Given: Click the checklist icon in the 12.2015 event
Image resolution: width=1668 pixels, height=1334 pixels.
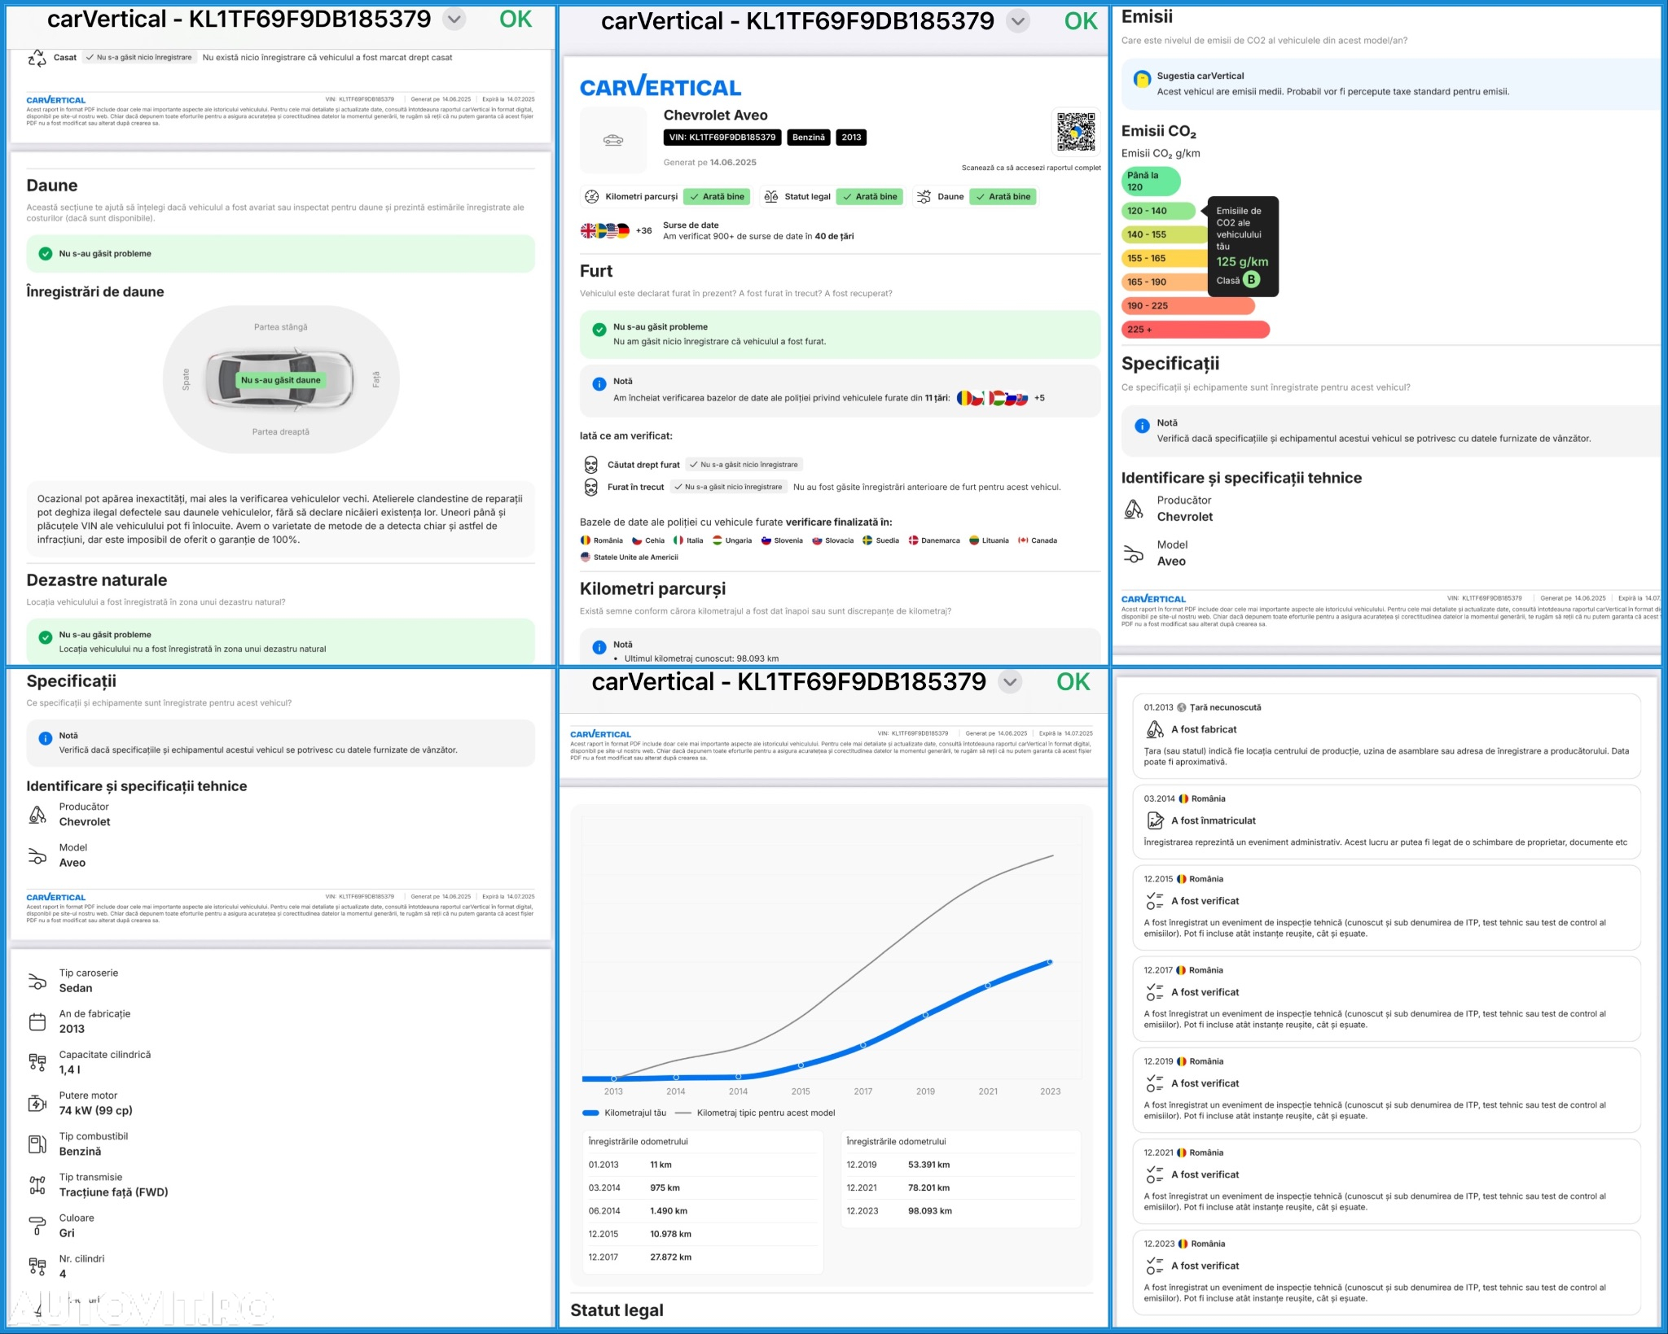Looking at the screenshot, I should point(1155,901).
